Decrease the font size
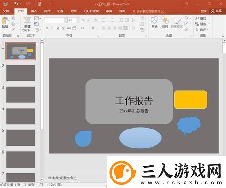This screenshot has height=188, width=226. [89, 20]
